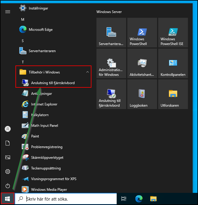
Task: Open the Loggboken tile
Action: tap(142, 94)
